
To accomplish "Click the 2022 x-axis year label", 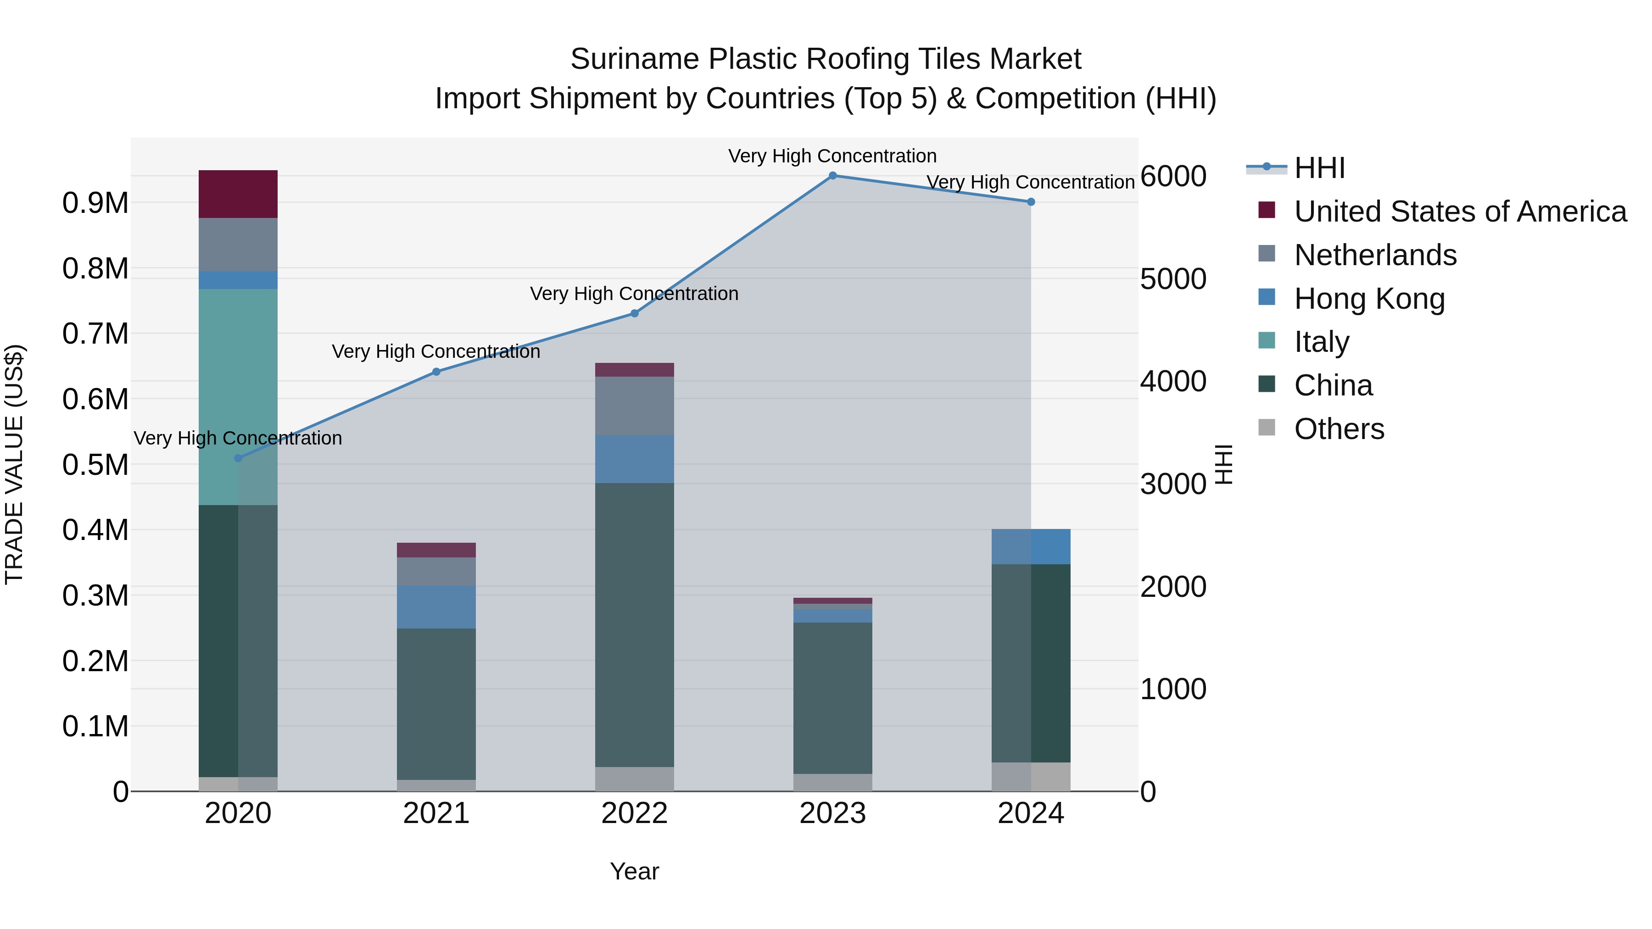I will click(x=634, y=813).
